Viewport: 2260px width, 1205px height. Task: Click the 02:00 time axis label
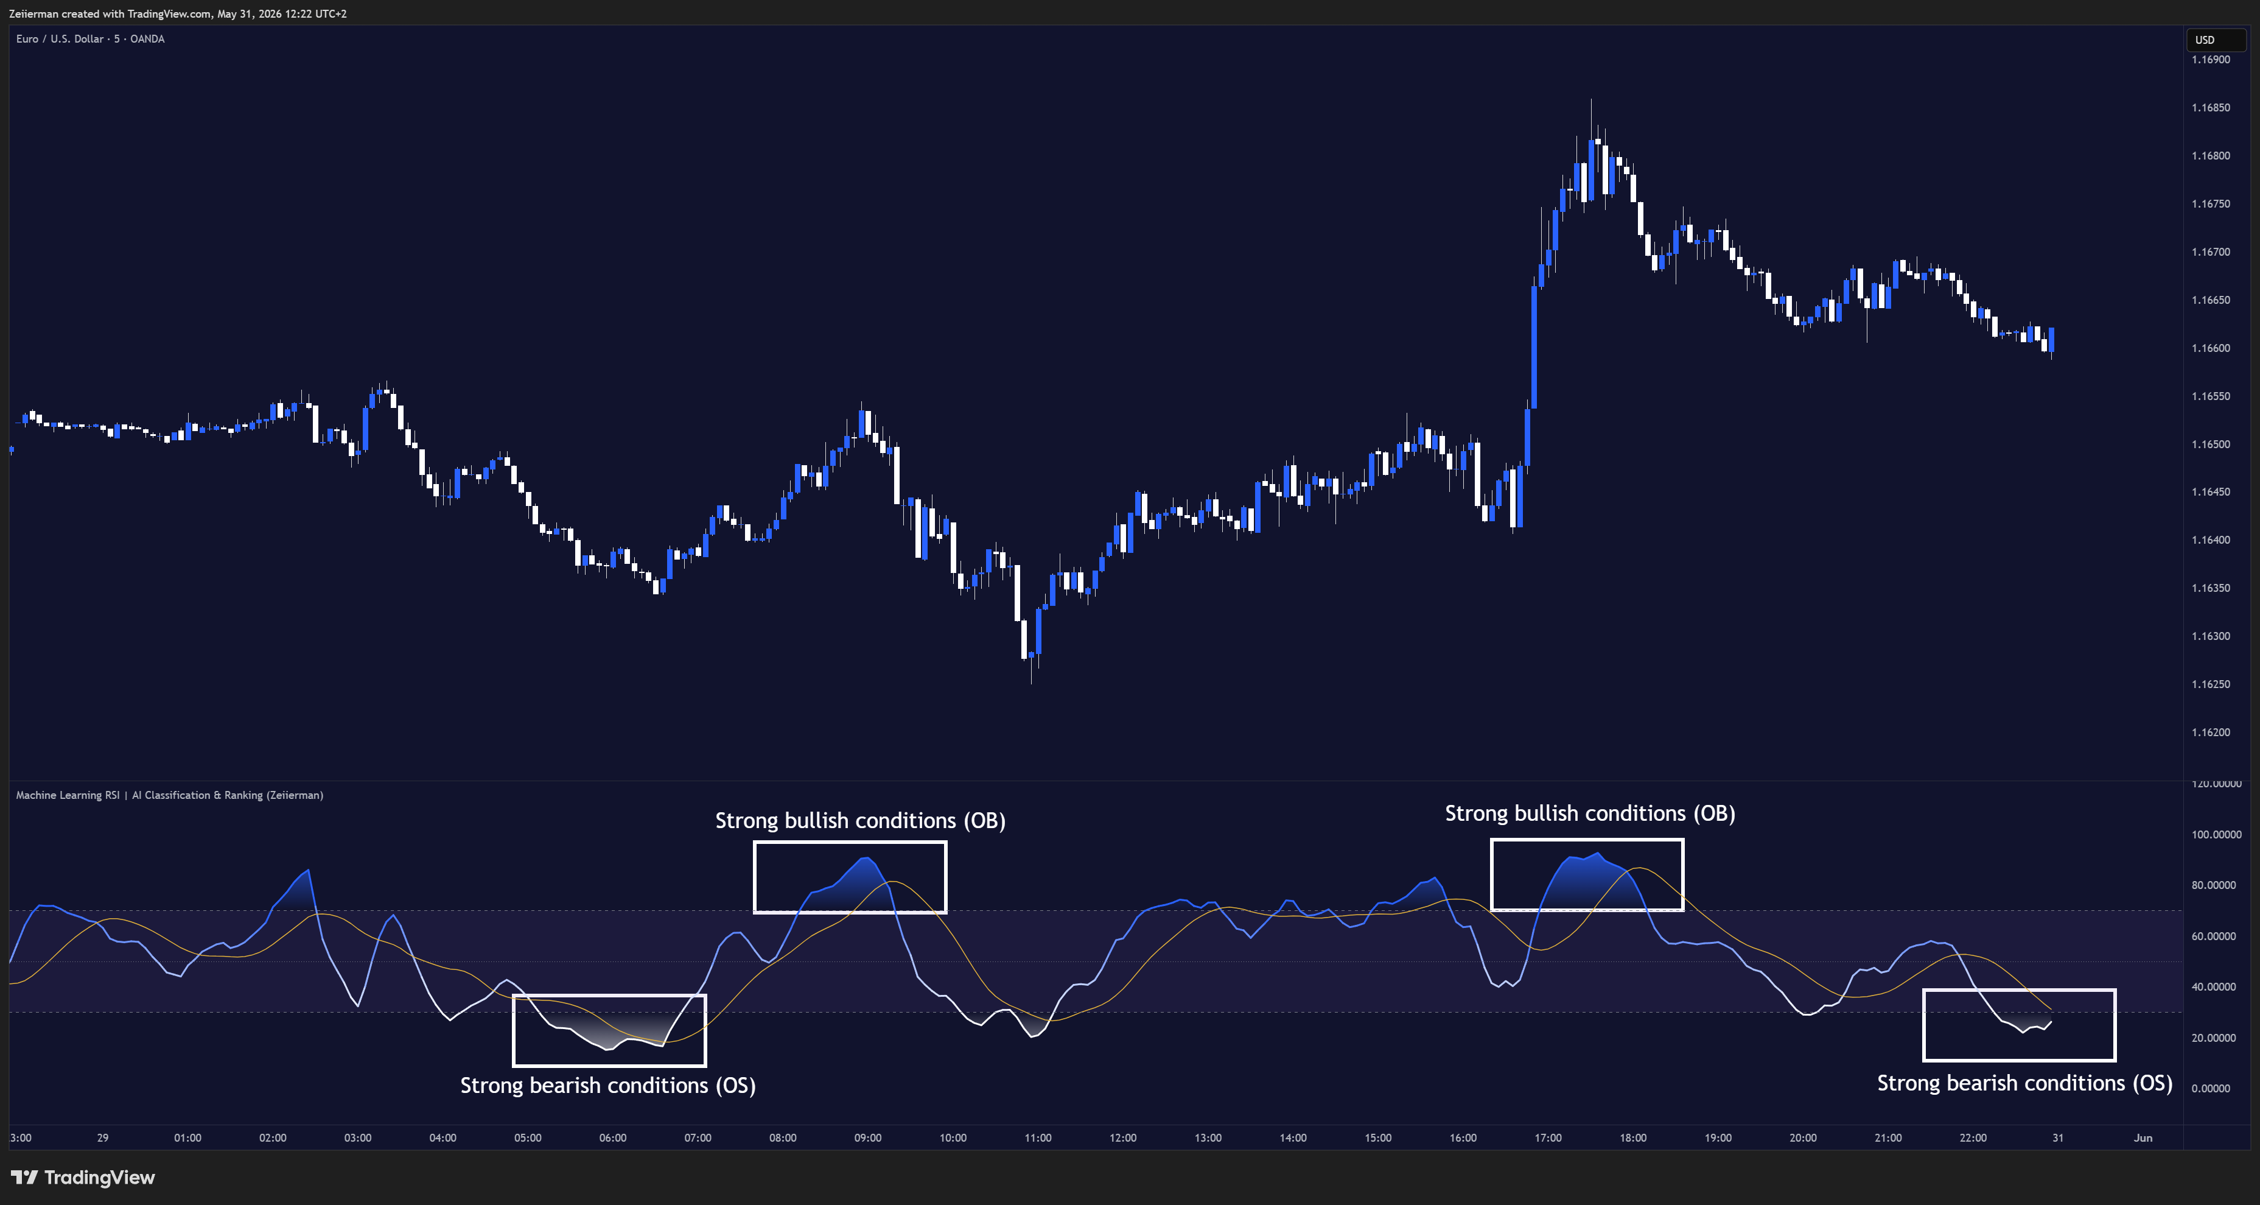click(273, 1138)
